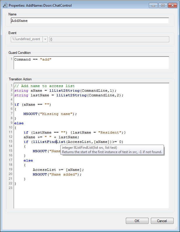Screen dimensions: 180x232
Task: Click the MSGOUT("Missing name") line
Action: pyautogui.click(x=50, y=114)
